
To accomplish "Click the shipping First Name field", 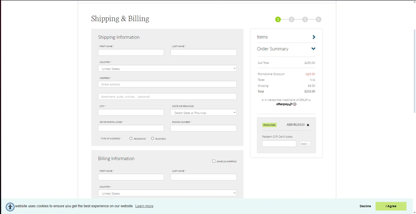I will (x=131, y=53).
